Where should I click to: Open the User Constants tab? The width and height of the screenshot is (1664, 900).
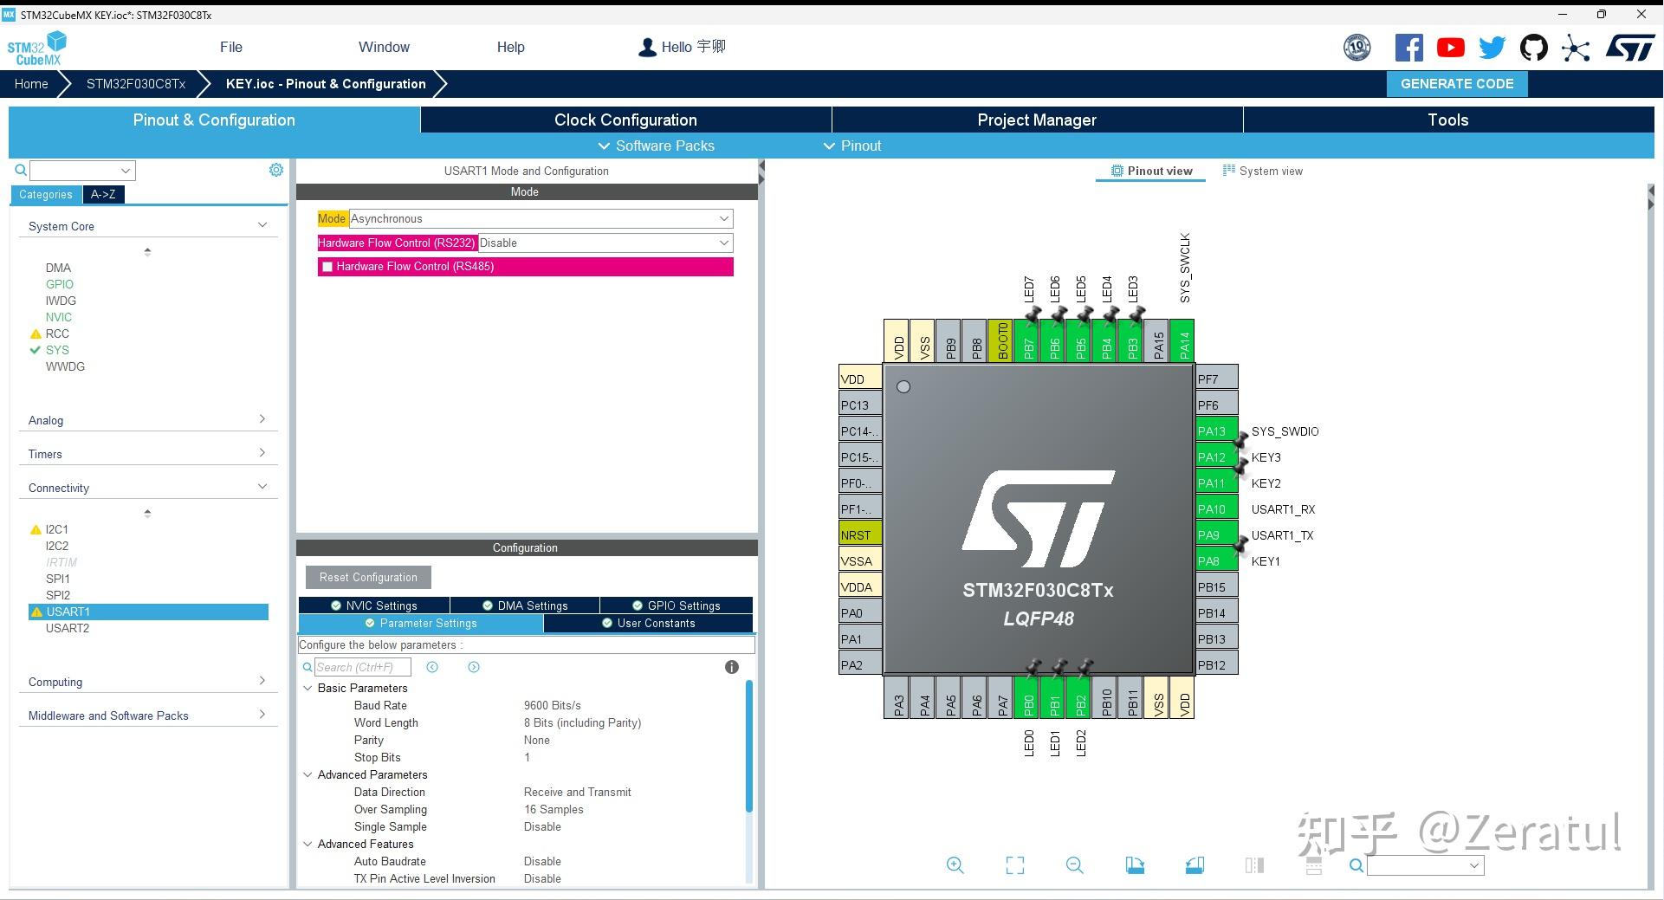pos(649,623)
